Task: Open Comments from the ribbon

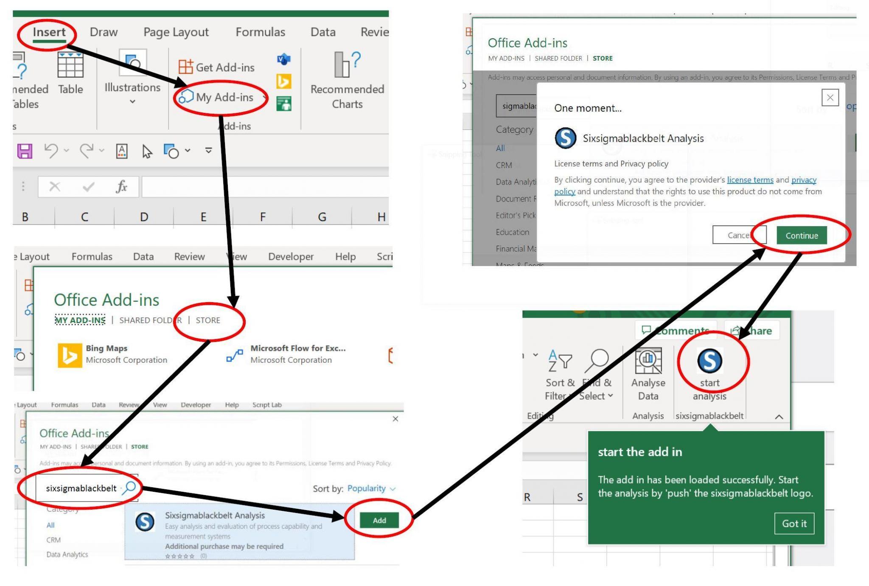Action: (x=676, y=331)
